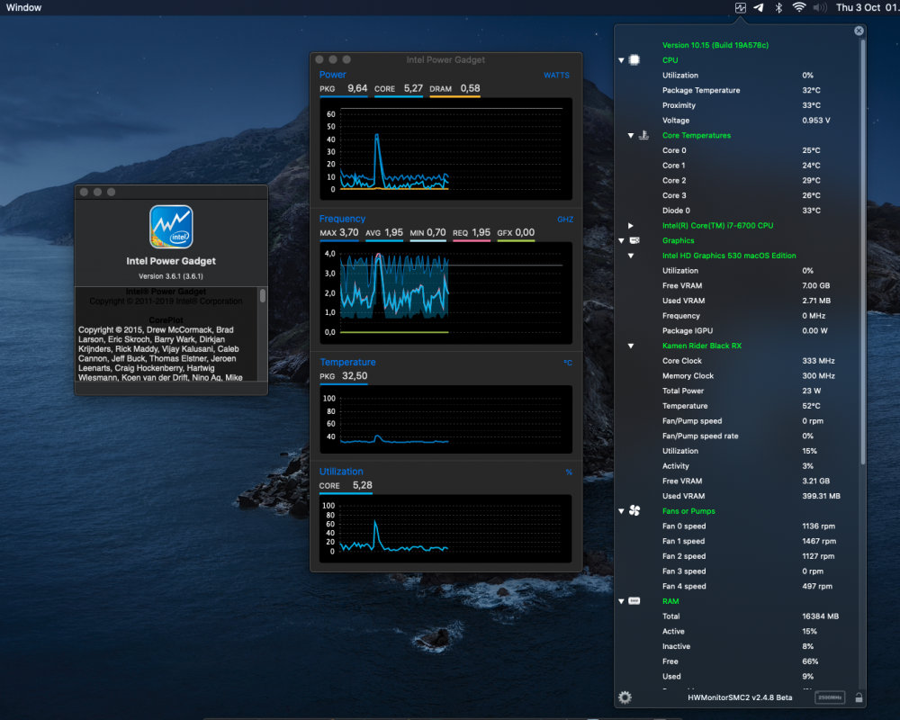900x720 pixels.
Task: Minimize the Intel Power Gadget main window
Action: pos(333,59)
